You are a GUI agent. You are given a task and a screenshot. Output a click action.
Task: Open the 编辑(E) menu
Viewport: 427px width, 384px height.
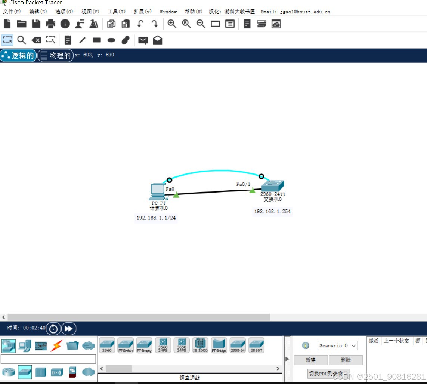tap(38, 12)
